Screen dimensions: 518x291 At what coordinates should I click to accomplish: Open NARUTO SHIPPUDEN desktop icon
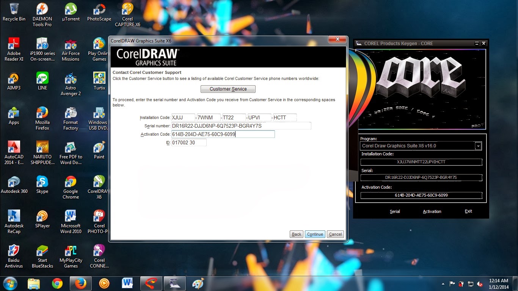[x=42, y=153]
